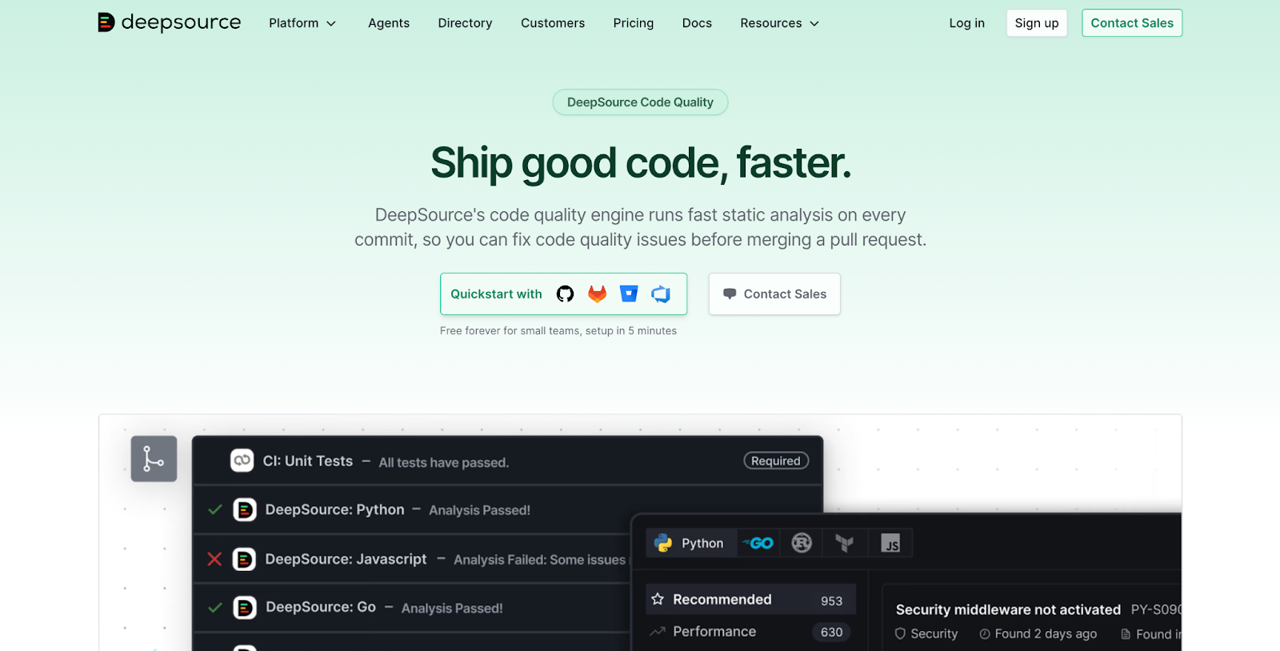
Task: Open the Directory page
Action: point(465,23)
